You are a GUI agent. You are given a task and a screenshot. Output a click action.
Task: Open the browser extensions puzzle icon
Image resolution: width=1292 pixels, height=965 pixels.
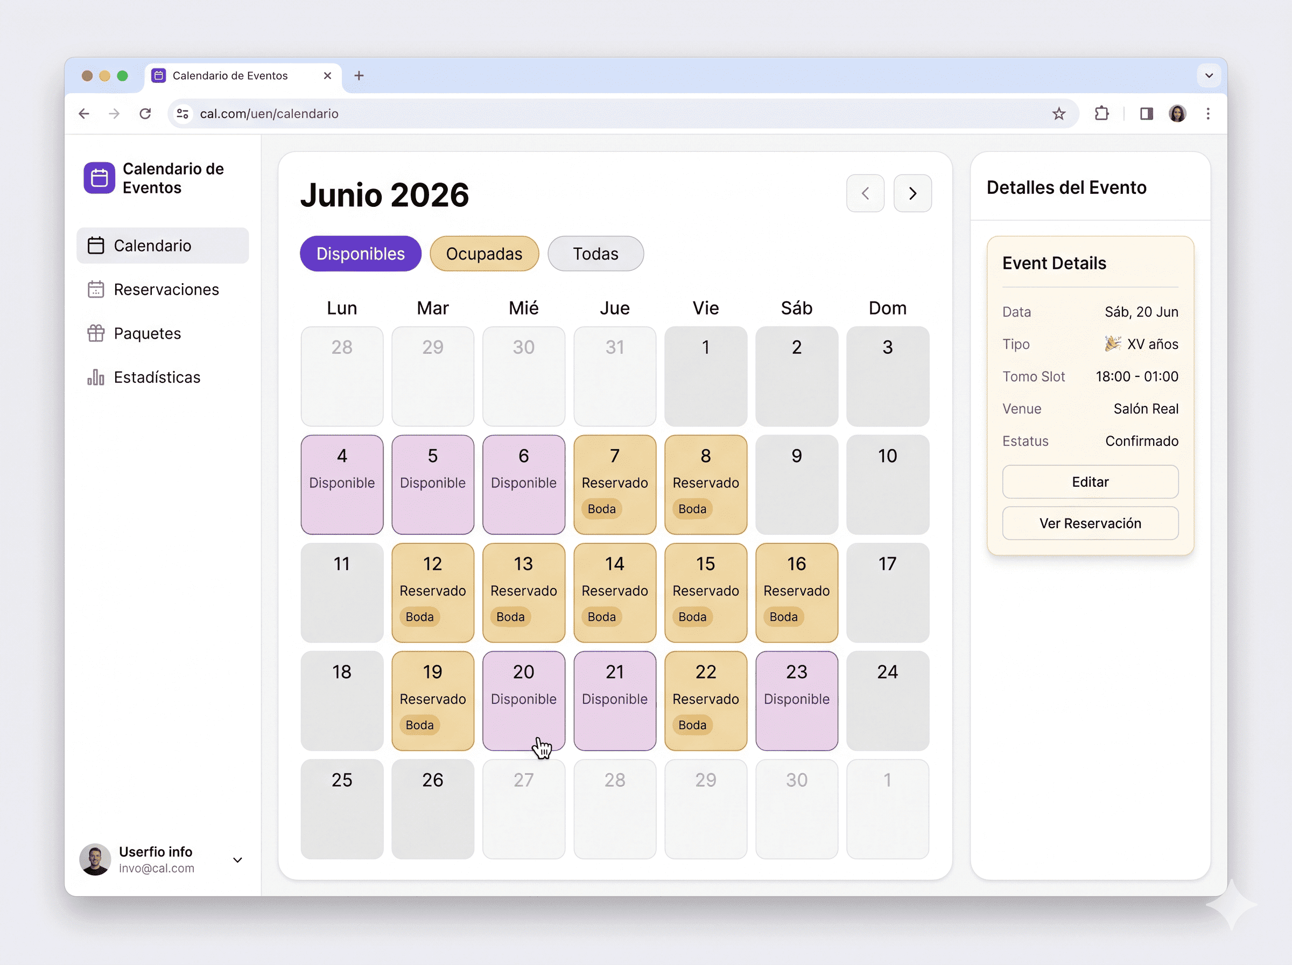click(x=1101, y=113)
